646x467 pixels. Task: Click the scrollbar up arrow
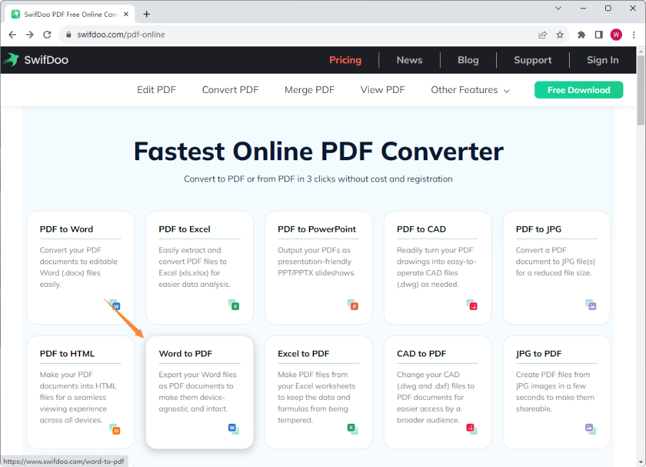(x=641, y=51)
